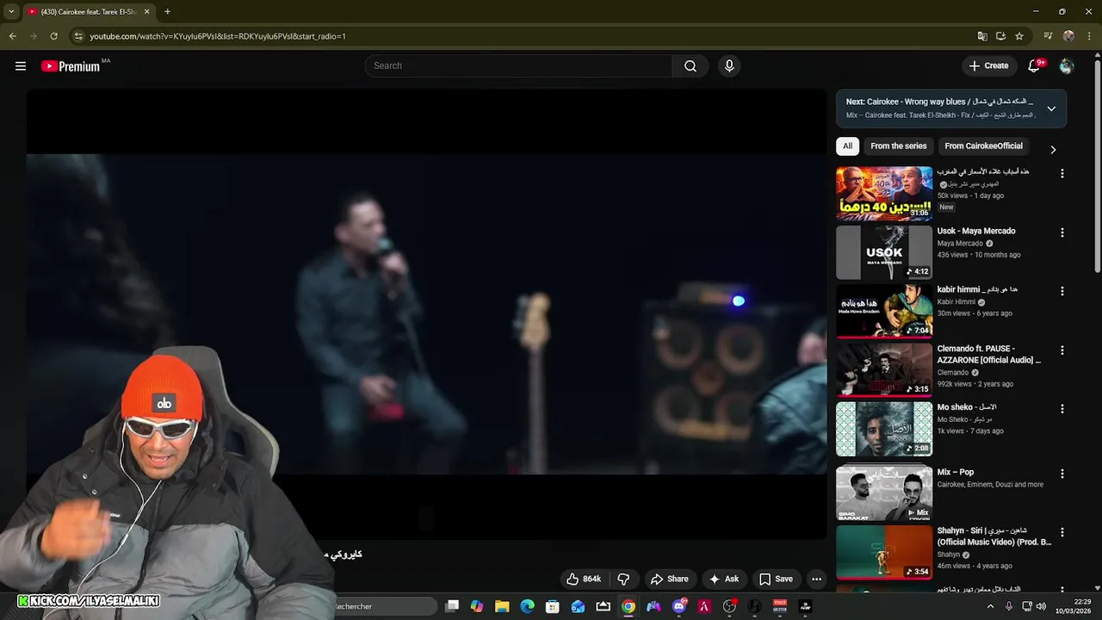This screenshot has width=1102, height=620.
Task: Dislike the video
Action: point(624,579)
